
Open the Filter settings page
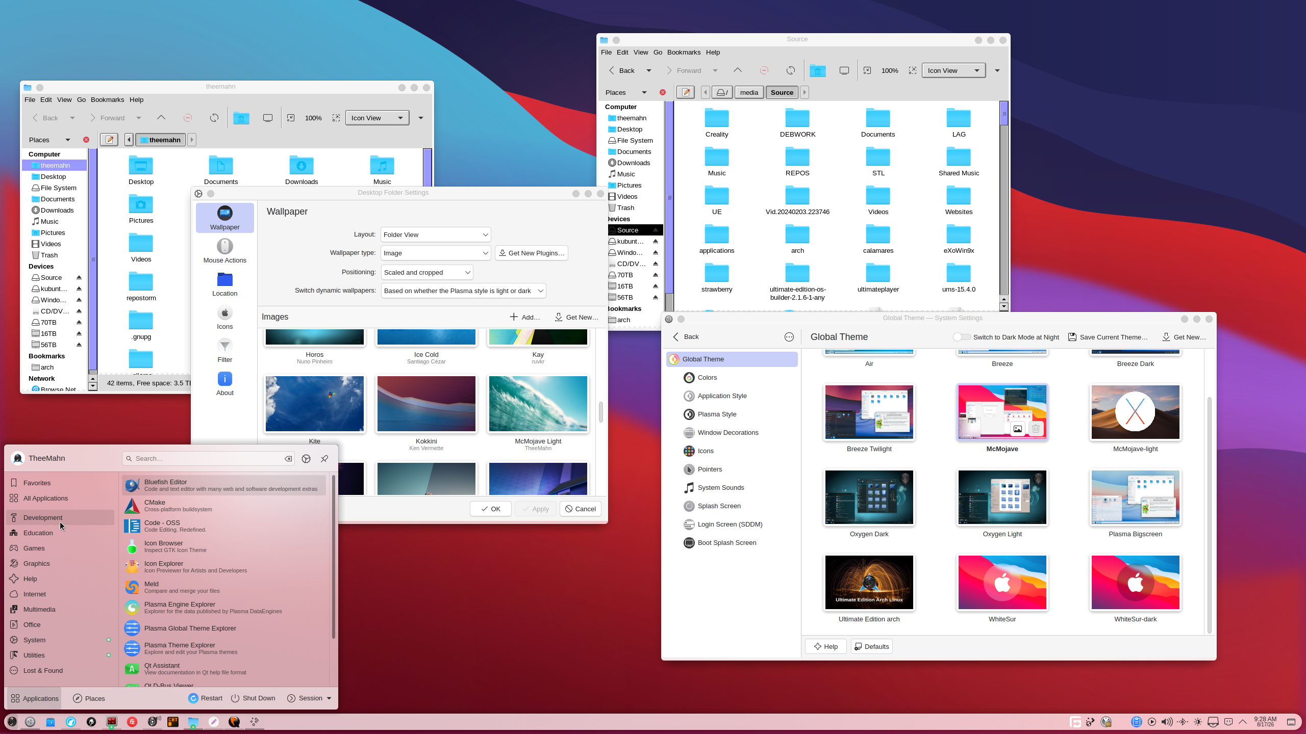click(x=225, y=351)
